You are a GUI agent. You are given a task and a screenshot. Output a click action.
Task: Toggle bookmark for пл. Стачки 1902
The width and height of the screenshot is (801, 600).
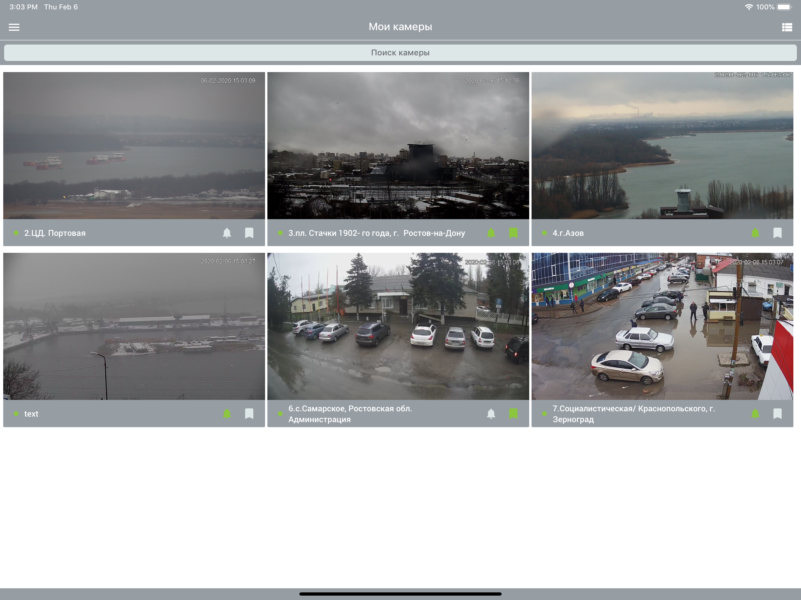click(513, 233)
